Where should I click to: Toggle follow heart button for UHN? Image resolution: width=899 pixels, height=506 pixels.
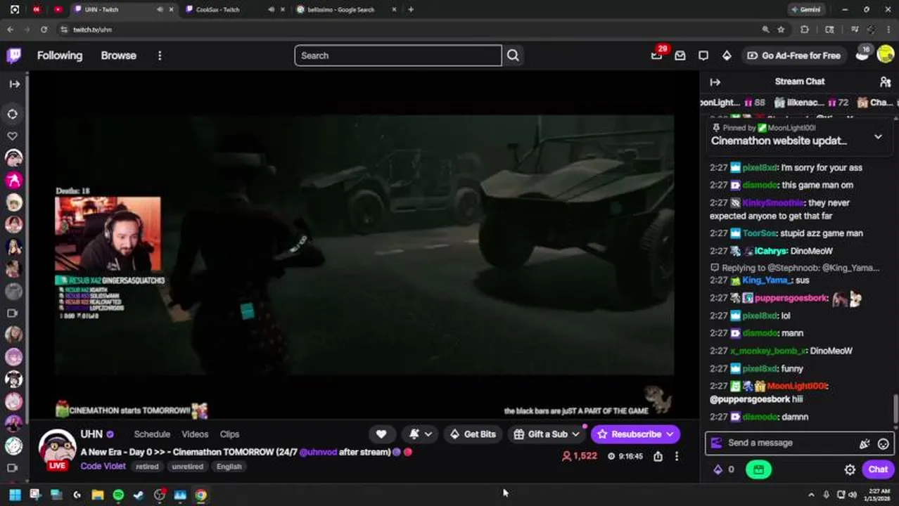(381, 434)
